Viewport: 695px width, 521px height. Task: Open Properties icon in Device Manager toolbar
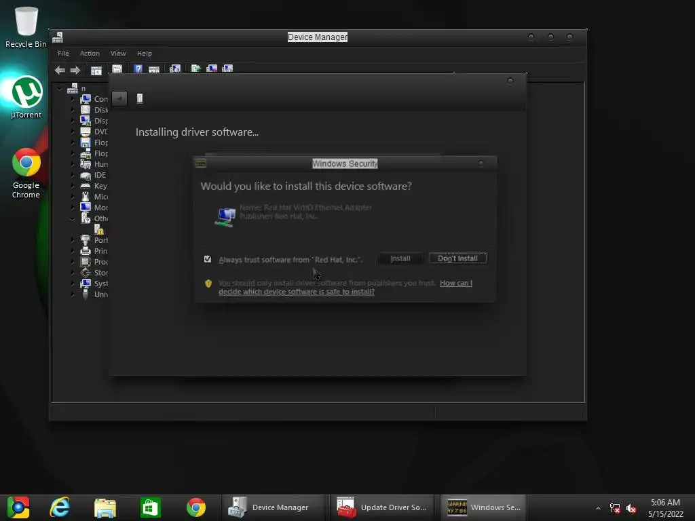click(117, 69)
